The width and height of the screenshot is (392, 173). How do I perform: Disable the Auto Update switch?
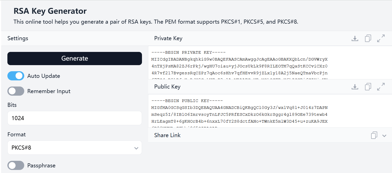pos(16,76)
